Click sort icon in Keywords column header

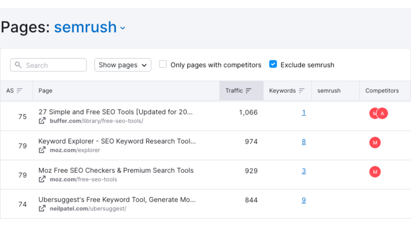(302, 91)
